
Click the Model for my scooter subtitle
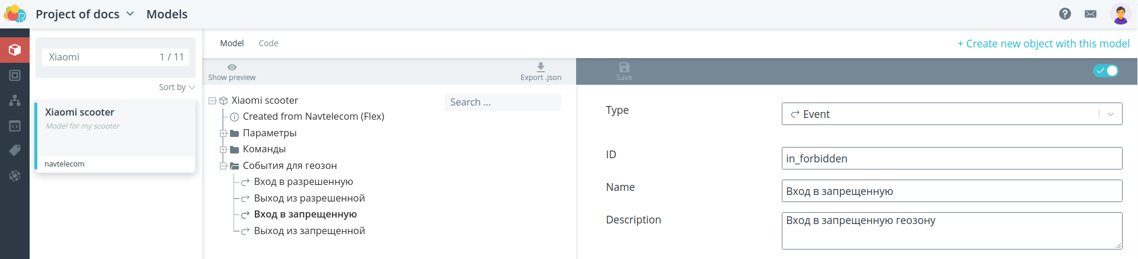point(82,126)
